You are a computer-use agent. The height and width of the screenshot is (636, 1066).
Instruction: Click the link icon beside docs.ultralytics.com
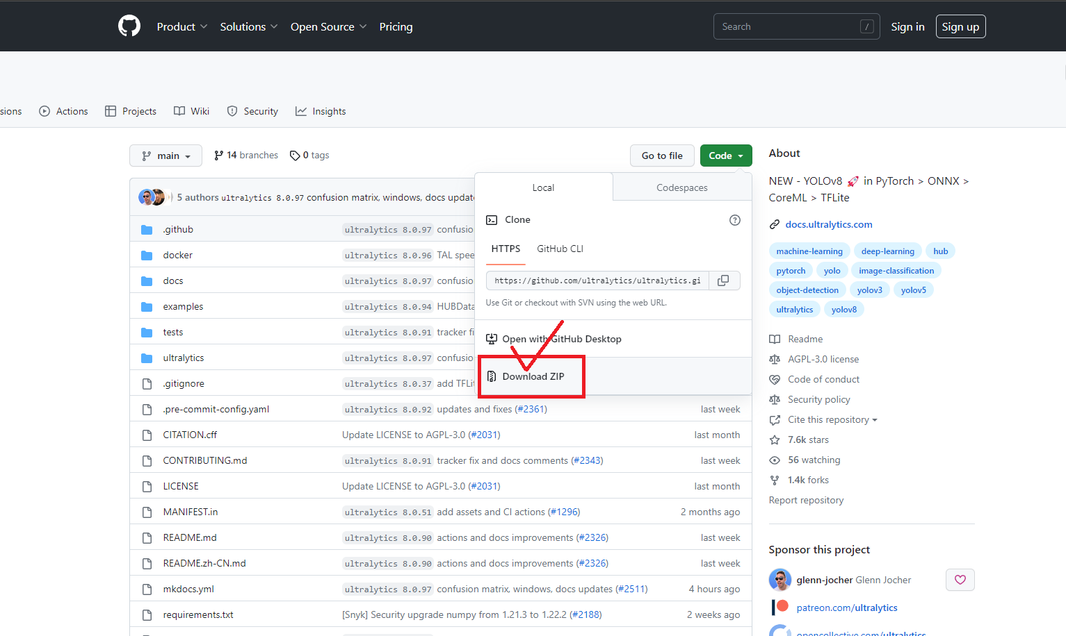point(775,224)
